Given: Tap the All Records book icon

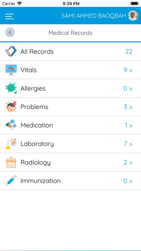Looking at the screenshot, I should [11, 52].
